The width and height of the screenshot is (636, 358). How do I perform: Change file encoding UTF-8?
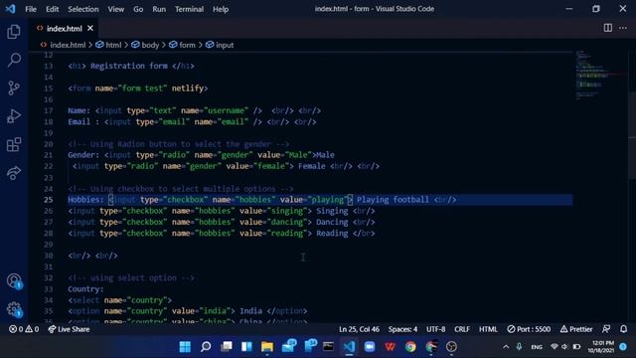coord(435,329)
